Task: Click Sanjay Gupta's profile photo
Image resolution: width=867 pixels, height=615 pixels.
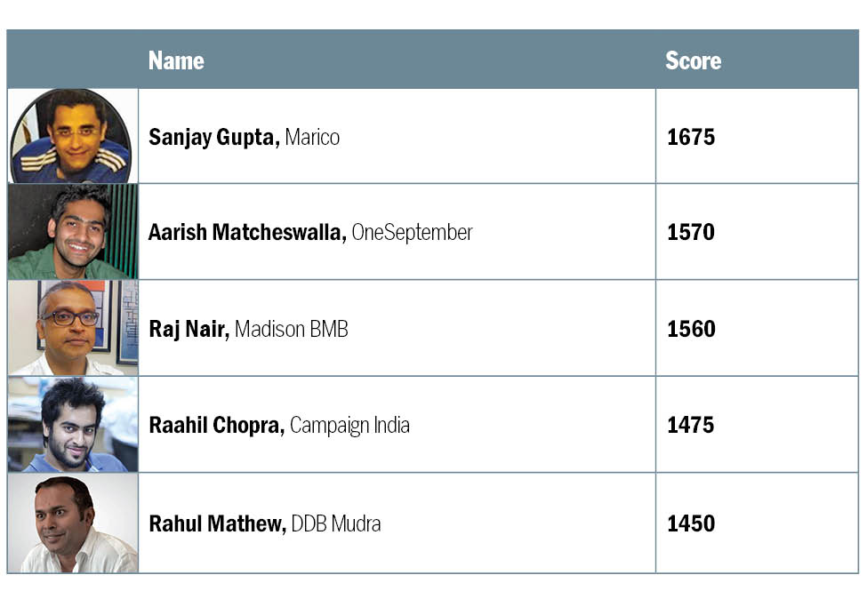Action: 73,136
